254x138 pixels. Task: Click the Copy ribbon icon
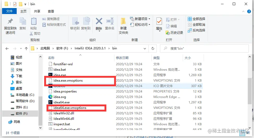[23, 21]
